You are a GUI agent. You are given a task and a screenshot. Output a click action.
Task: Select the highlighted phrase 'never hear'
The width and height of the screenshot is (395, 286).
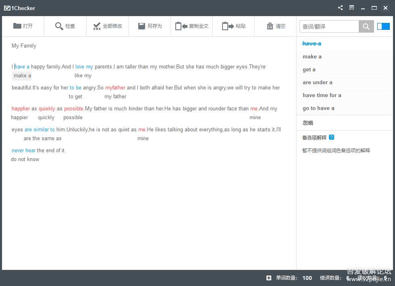coord(23,151)
